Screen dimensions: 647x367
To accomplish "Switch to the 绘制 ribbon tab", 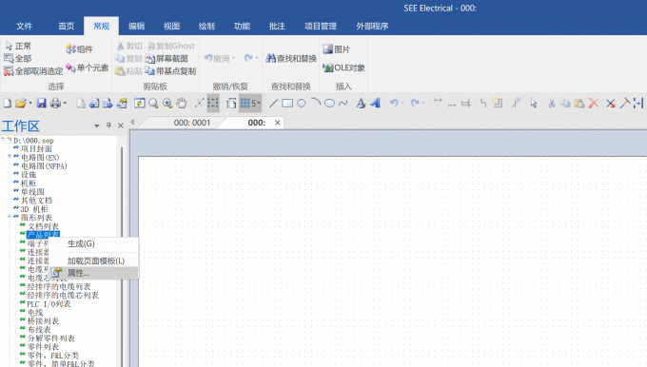I will 206,26.
